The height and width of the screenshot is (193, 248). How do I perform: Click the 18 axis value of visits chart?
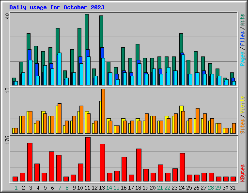point(7,90)
